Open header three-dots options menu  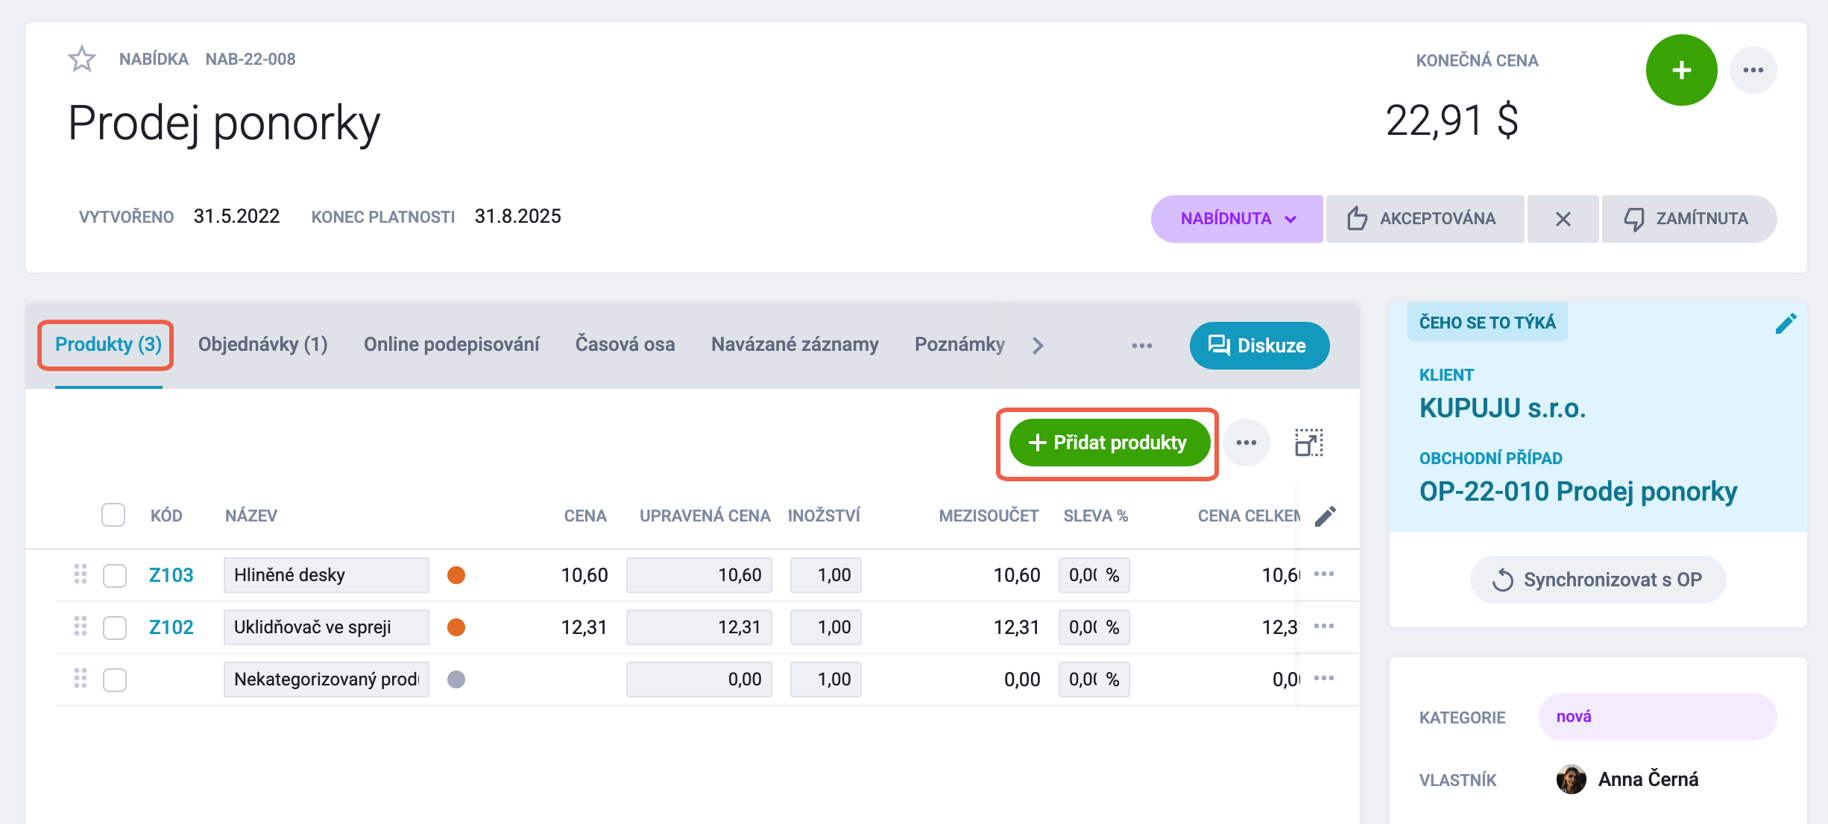(1753, 70)
